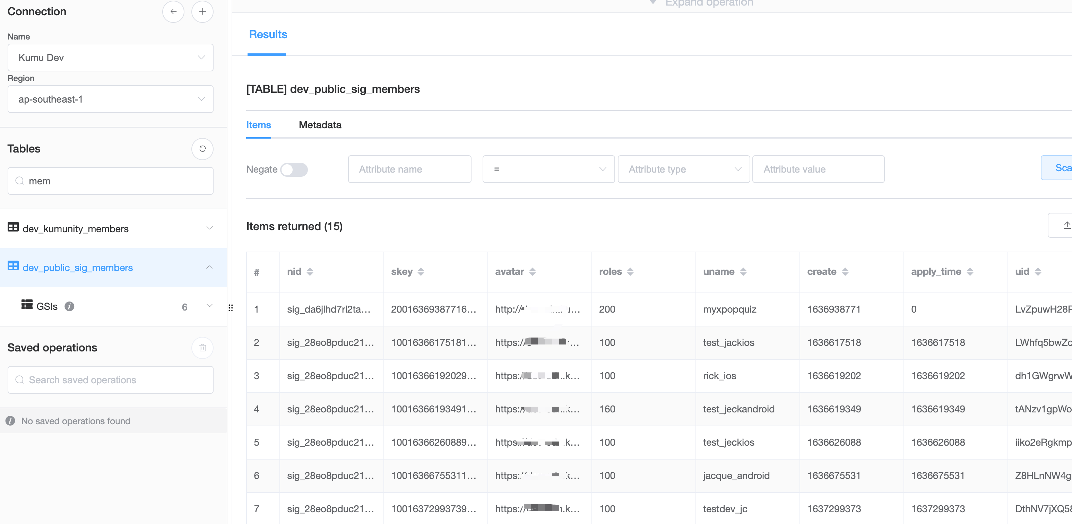1072x524 pixels.
Task: Refresh the Tables list
Action: pyautogui.click(x=202, y=149)
